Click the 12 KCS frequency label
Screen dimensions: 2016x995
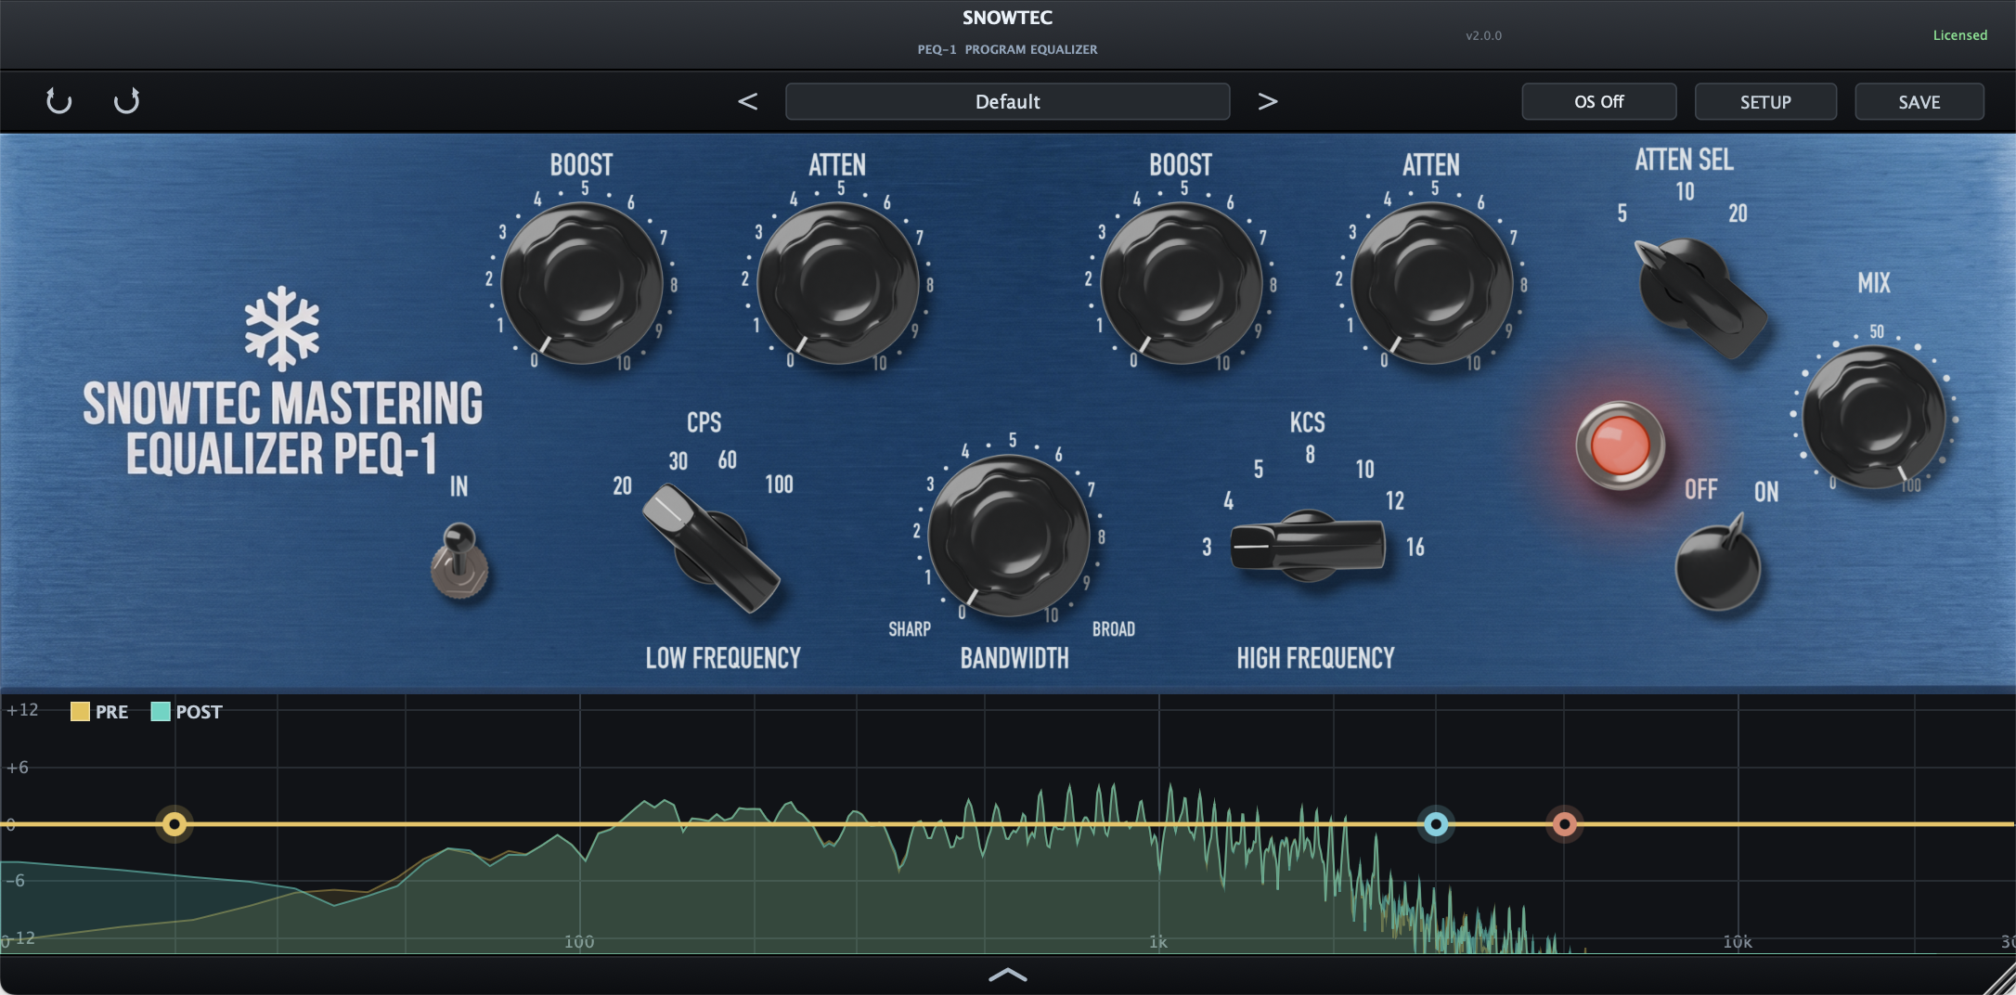click(1394, 500)
